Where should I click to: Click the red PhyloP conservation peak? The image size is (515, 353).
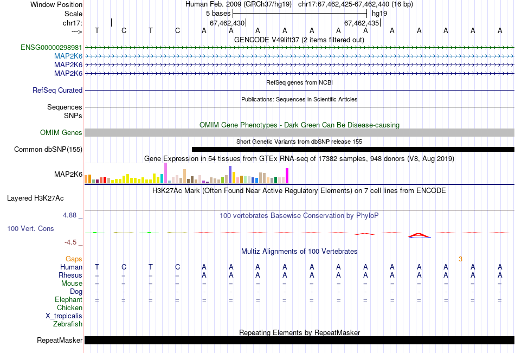click(419, 235)
